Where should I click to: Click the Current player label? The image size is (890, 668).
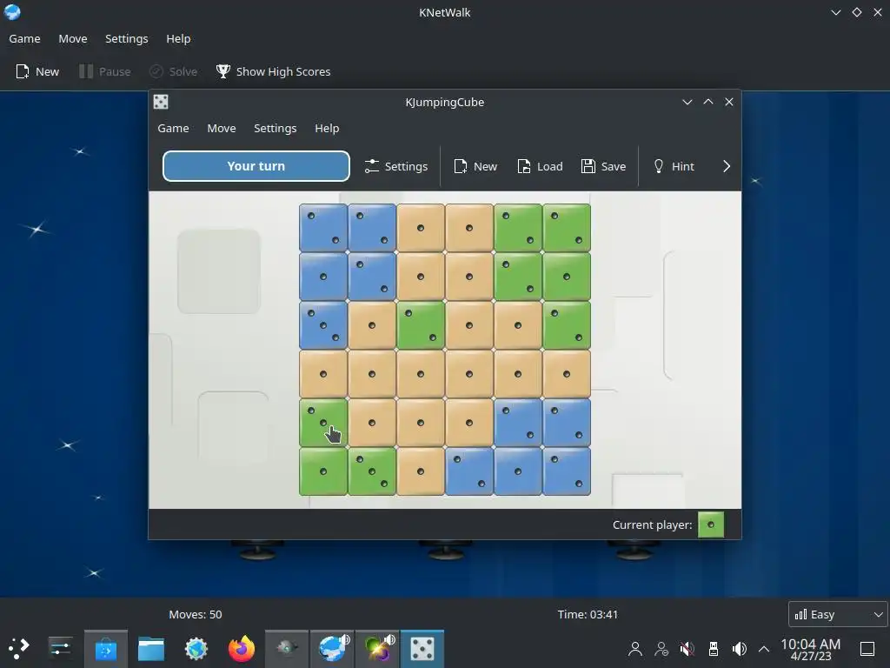(x=652, y=524)
